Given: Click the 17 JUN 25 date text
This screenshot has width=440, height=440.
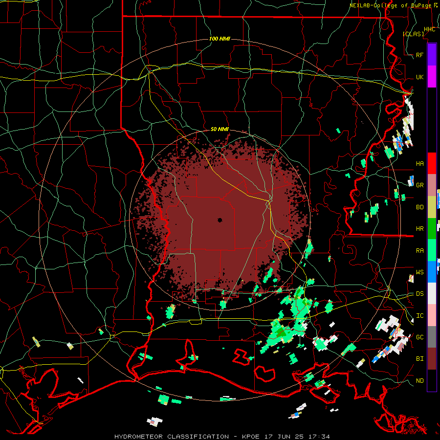Looking at the screenshot, I should tap(284, 437).
